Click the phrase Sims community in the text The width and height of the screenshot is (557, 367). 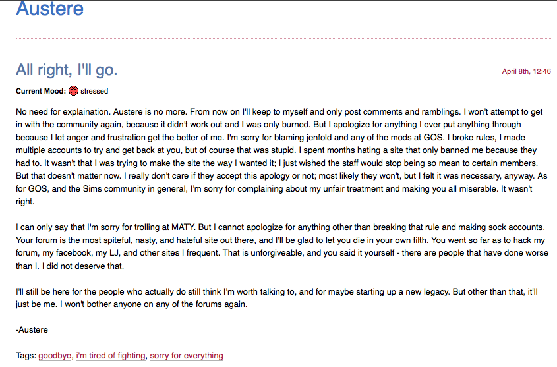coord(114,189)
